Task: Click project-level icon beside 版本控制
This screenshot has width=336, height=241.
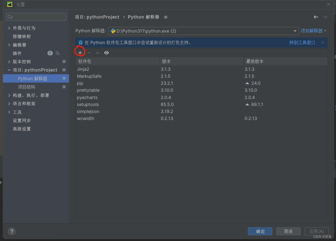Action: [x=64, y=62]
